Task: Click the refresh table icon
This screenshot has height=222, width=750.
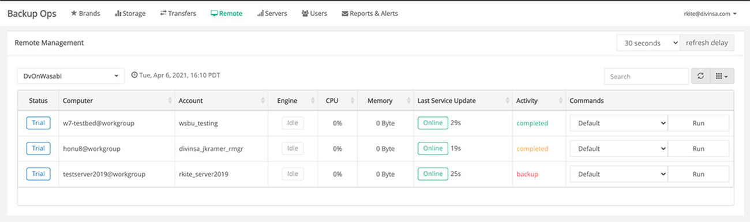Action: (700, 76)
